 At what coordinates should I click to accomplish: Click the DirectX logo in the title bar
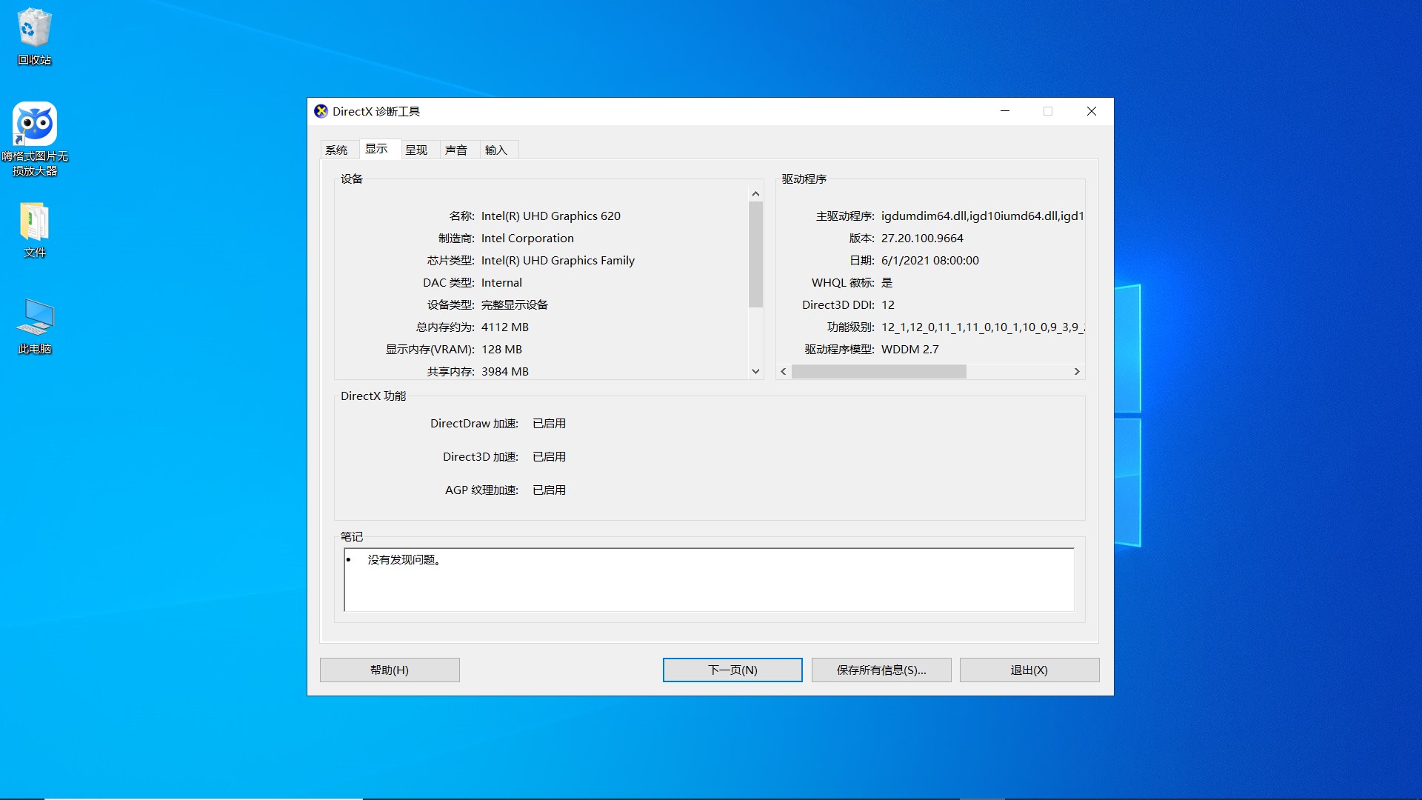tap(321, 111)
